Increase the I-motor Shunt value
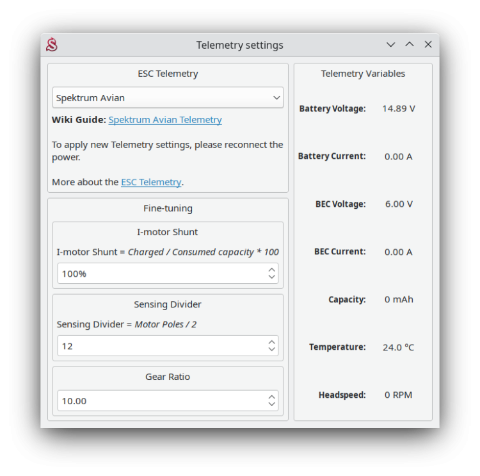The image size is (480, 476). pyautogui.click(x=272, y=270)
